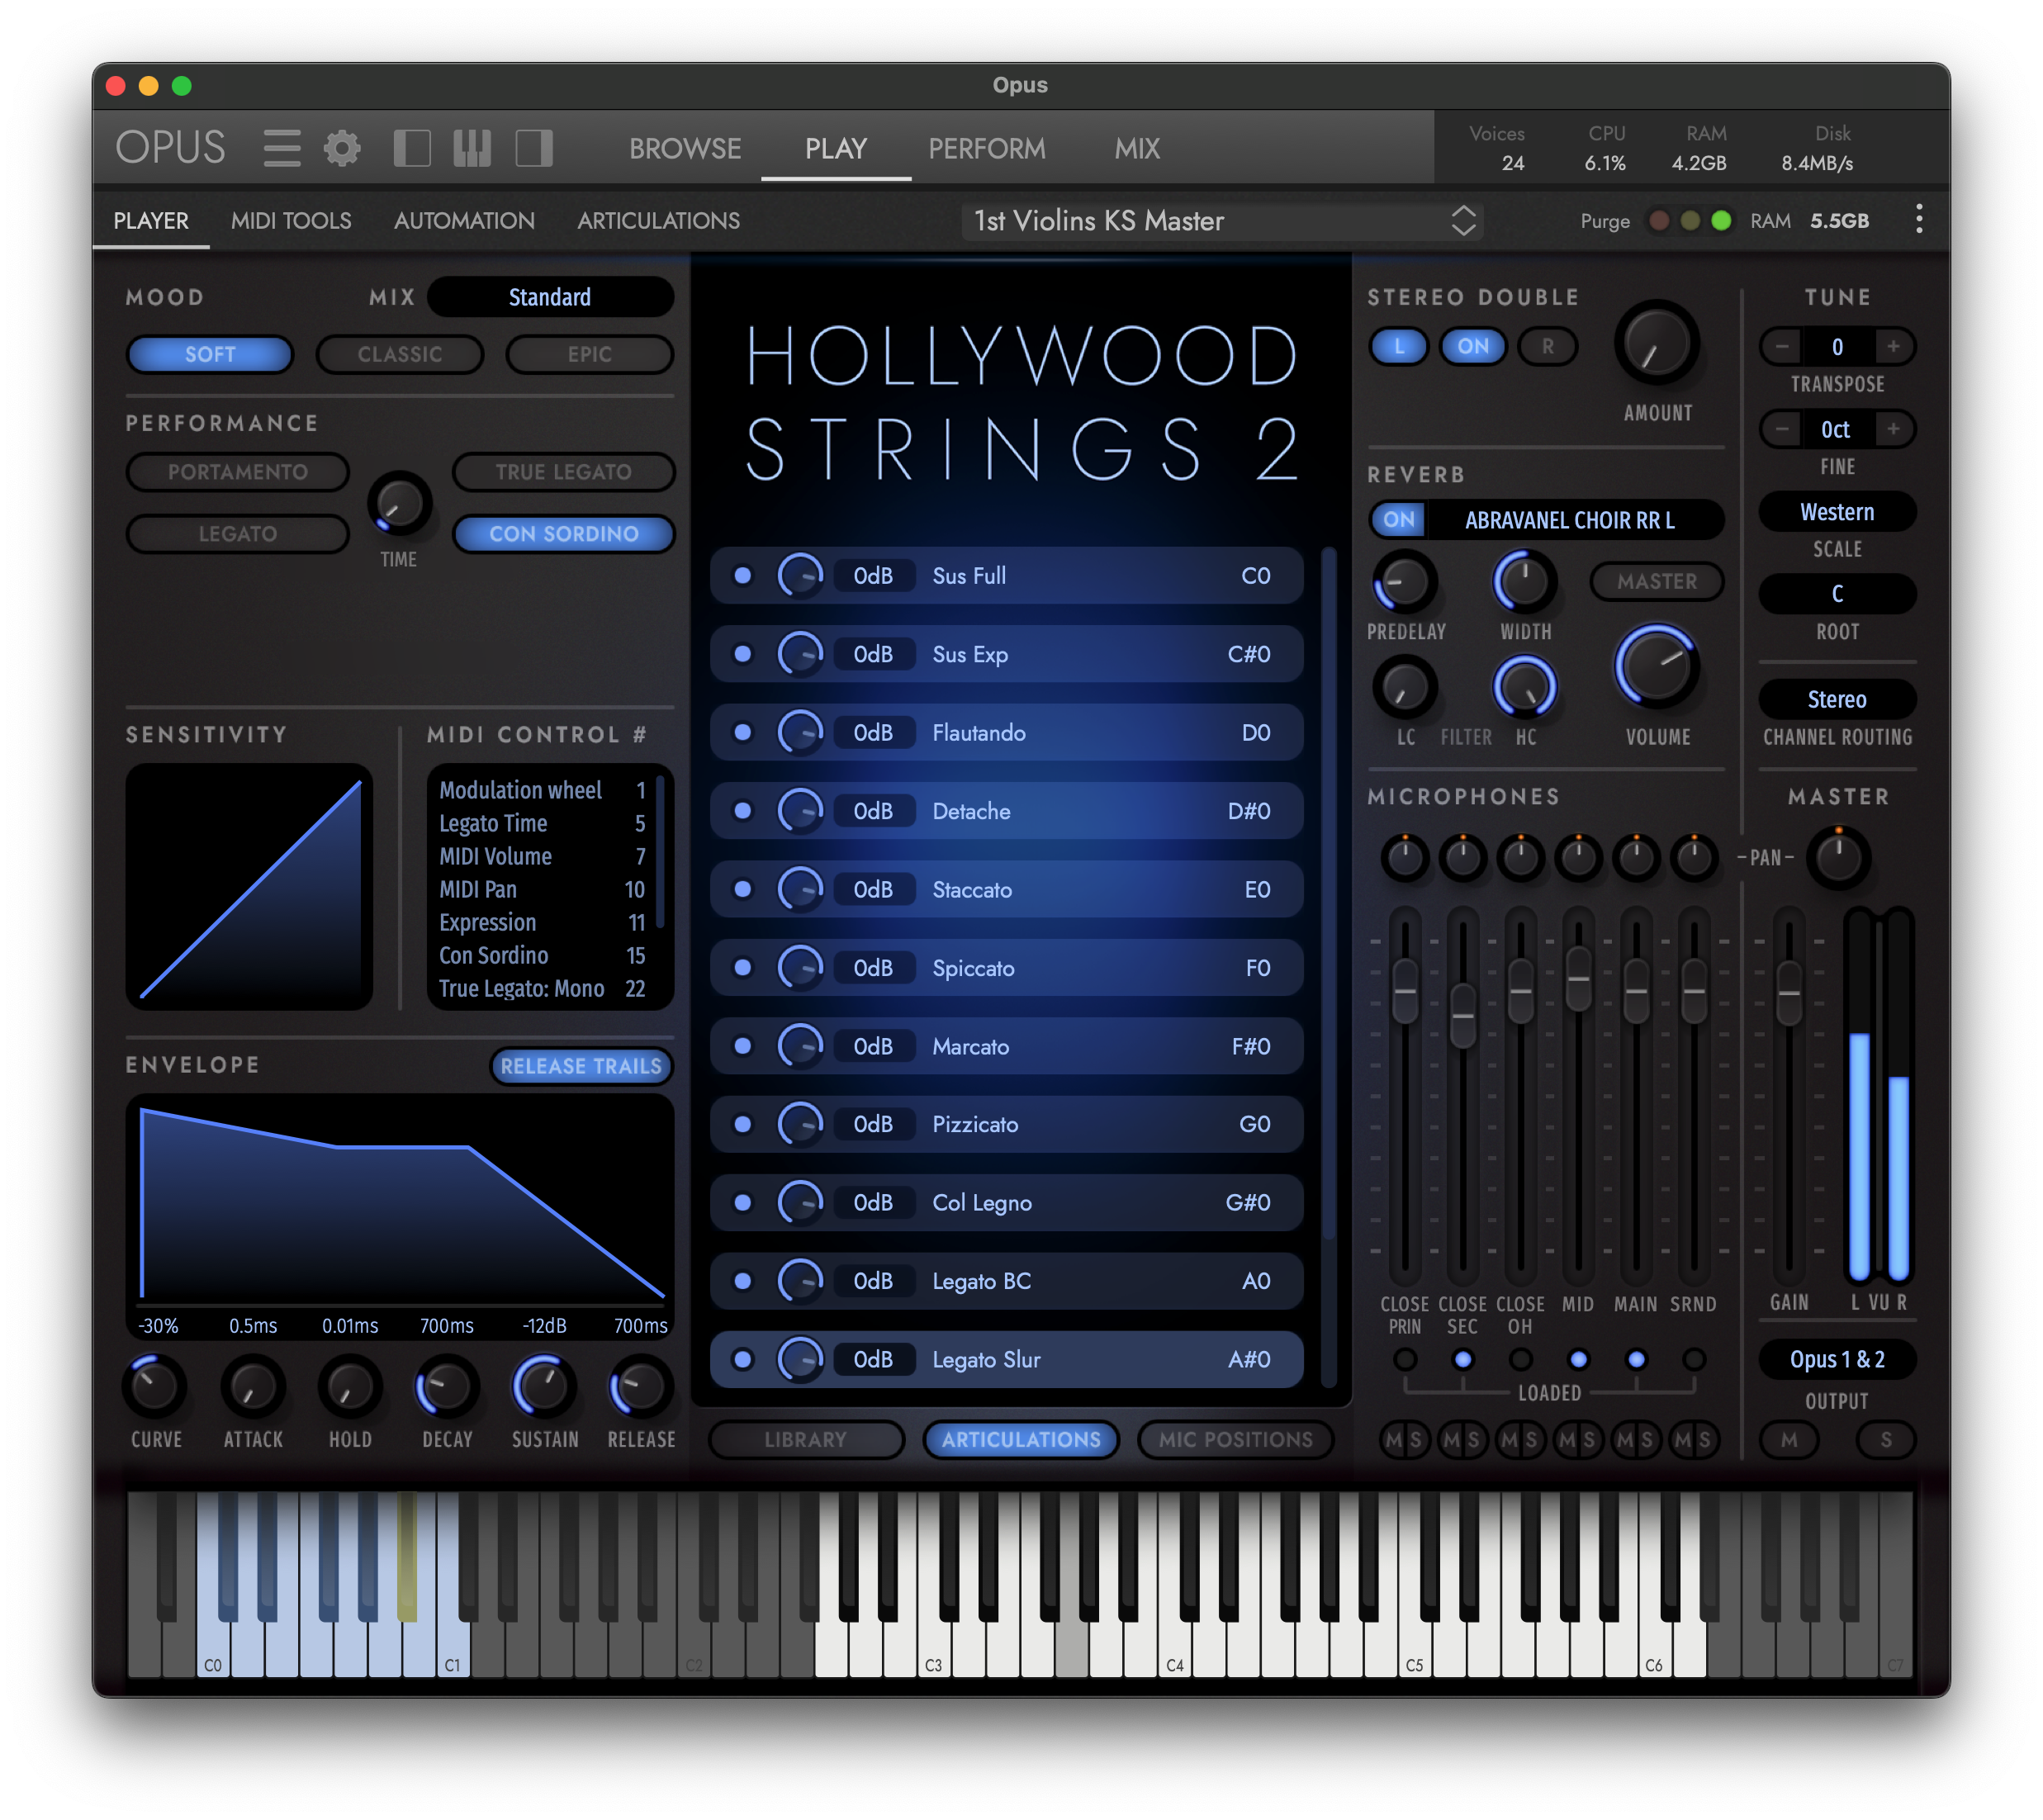Toggle the left panel layout icon

tap(412, 148)
